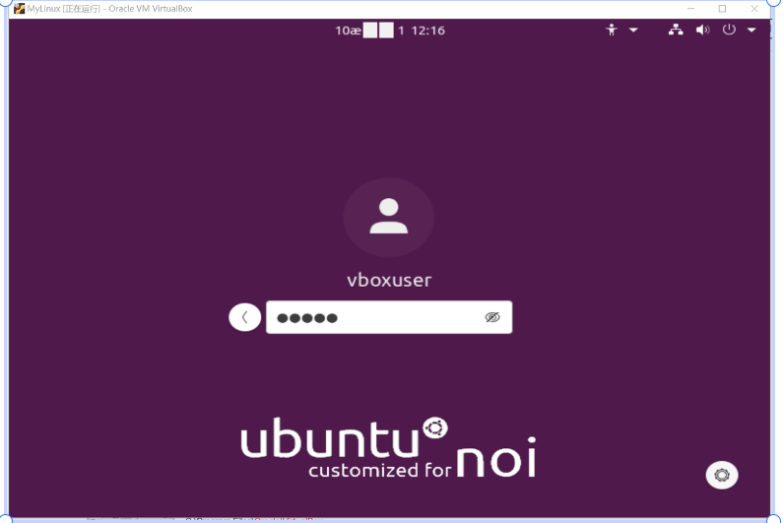Screen dimensions: 783x523
Task: Click the VirtualBox window title icon
Action: pyautogui.click(x=19, y=9)
